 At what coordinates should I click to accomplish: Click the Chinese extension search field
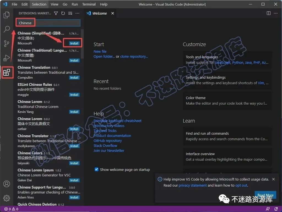click(49, 23)
